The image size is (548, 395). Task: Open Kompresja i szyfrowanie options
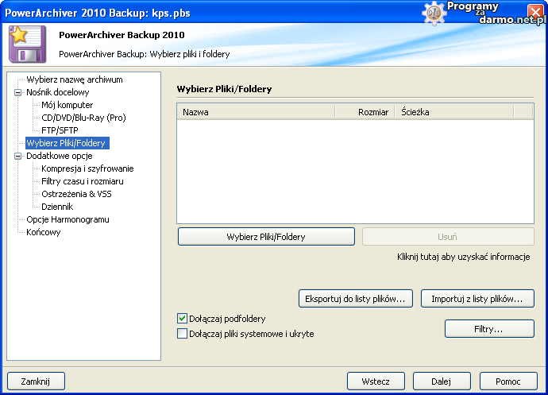(x=87, y=168)
